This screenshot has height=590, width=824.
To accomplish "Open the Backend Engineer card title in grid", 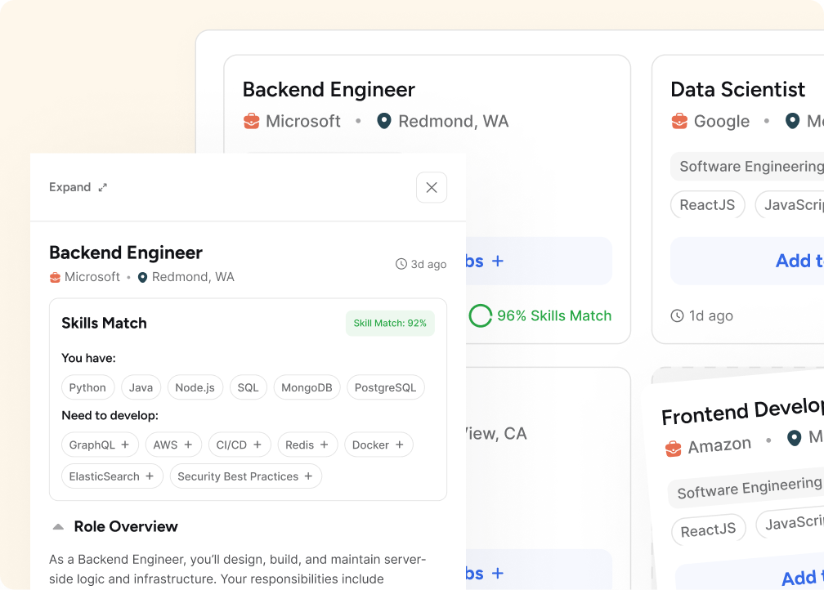I will [329, 90].
